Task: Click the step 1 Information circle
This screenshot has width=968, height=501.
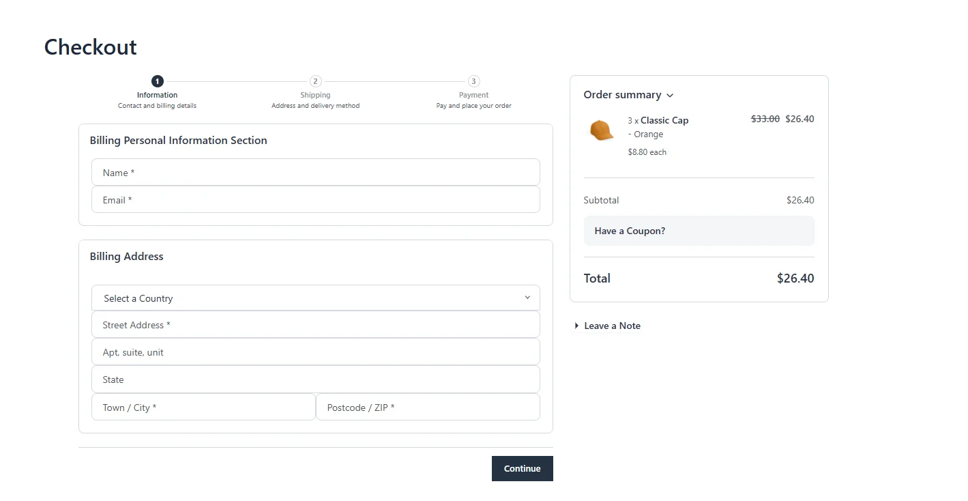Action: [x=158, y=81]
